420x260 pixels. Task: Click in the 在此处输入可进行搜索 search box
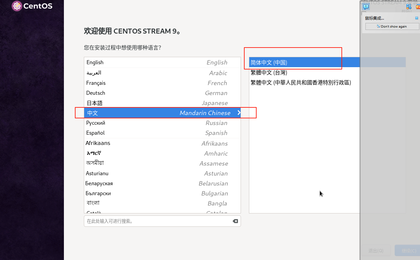pos(162,221)
